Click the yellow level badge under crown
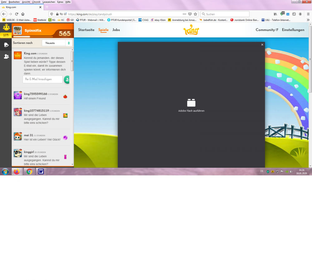 [x=6, y=35]
